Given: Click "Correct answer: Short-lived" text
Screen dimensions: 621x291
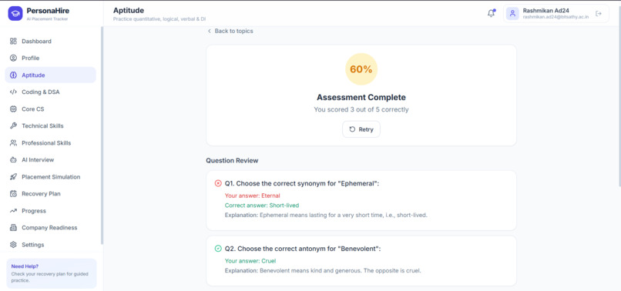Looking at the screenshot, I should [262, 206].
